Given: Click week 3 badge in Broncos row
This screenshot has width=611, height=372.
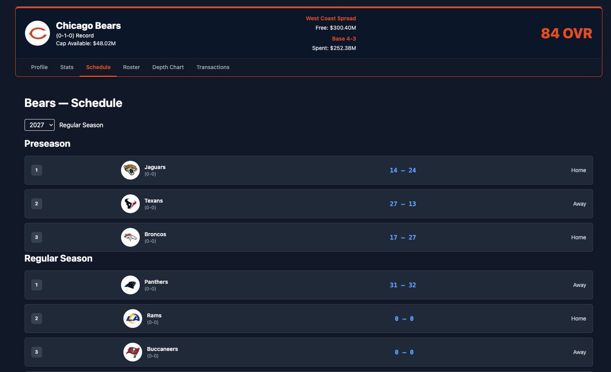Looking at the screenshot, I should (37, 237).
